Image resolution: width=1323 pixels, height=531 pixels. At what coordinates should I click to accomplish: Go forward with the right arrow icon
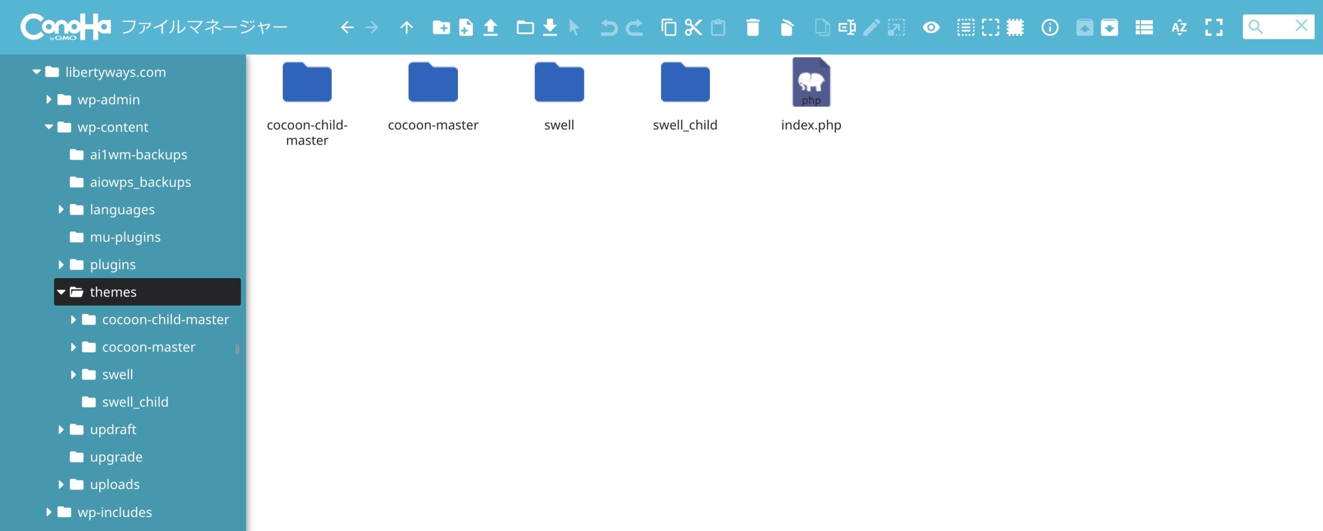click(372, 27)
